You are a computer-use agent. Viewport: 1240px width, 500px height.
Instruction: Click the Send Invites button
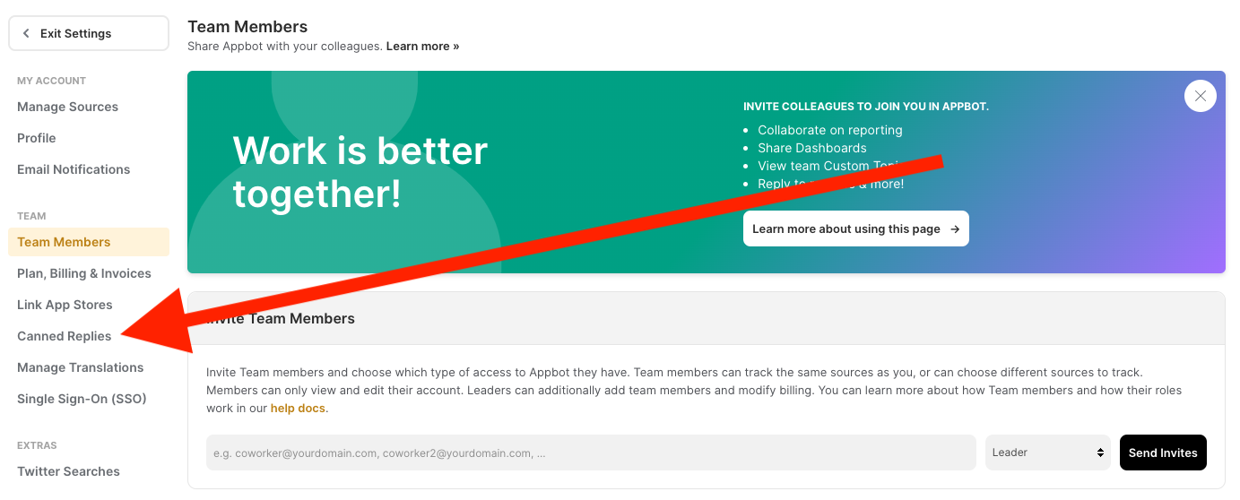point(1163,453)
